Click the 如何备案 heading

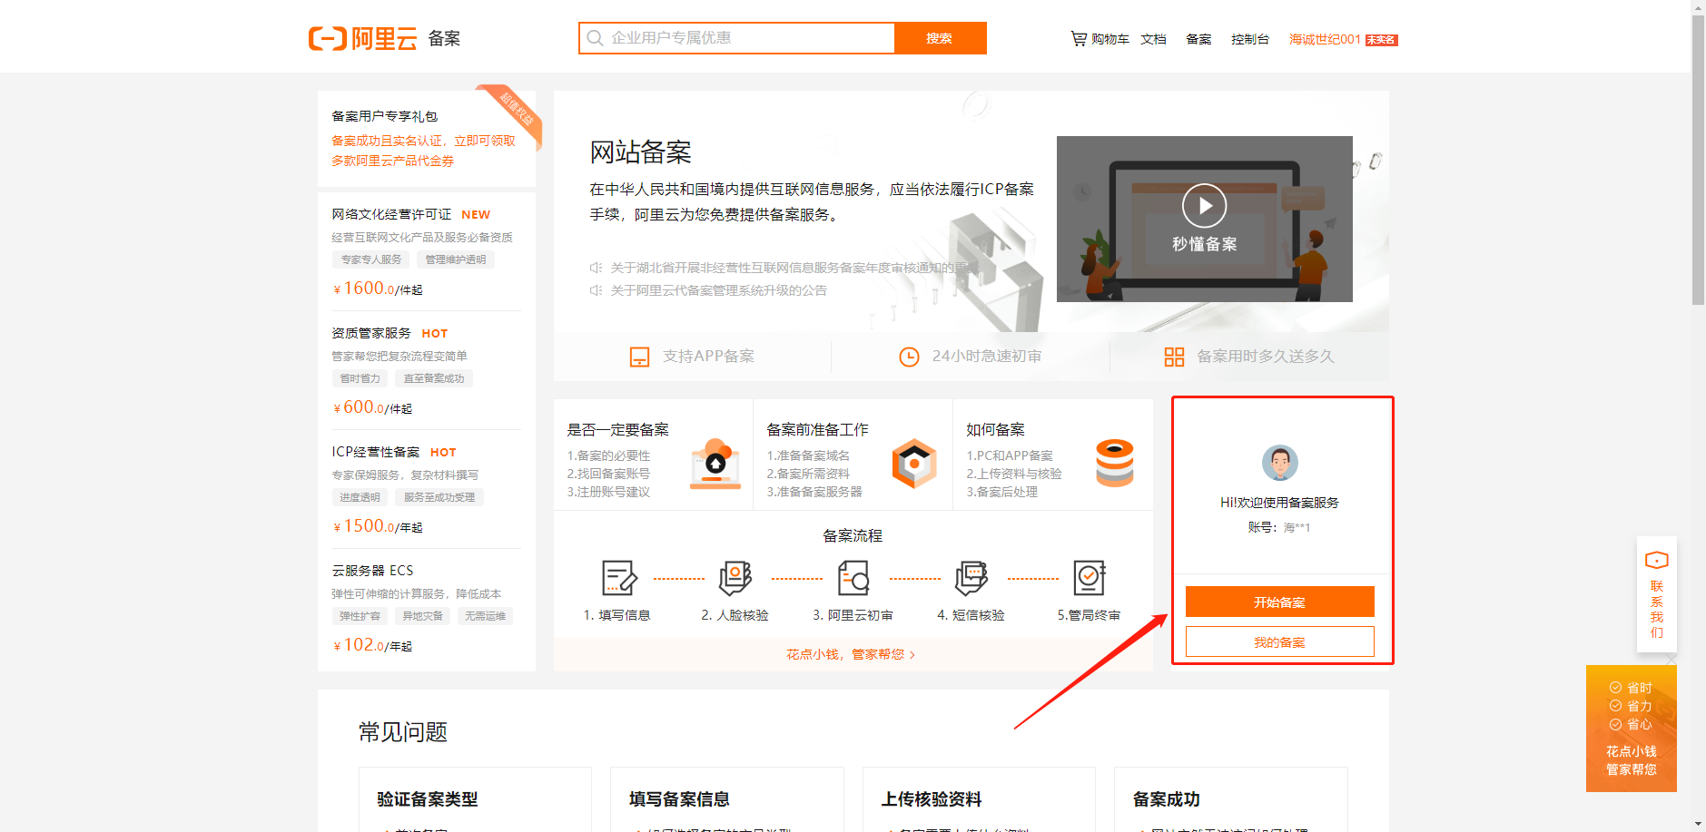point(996,429)
